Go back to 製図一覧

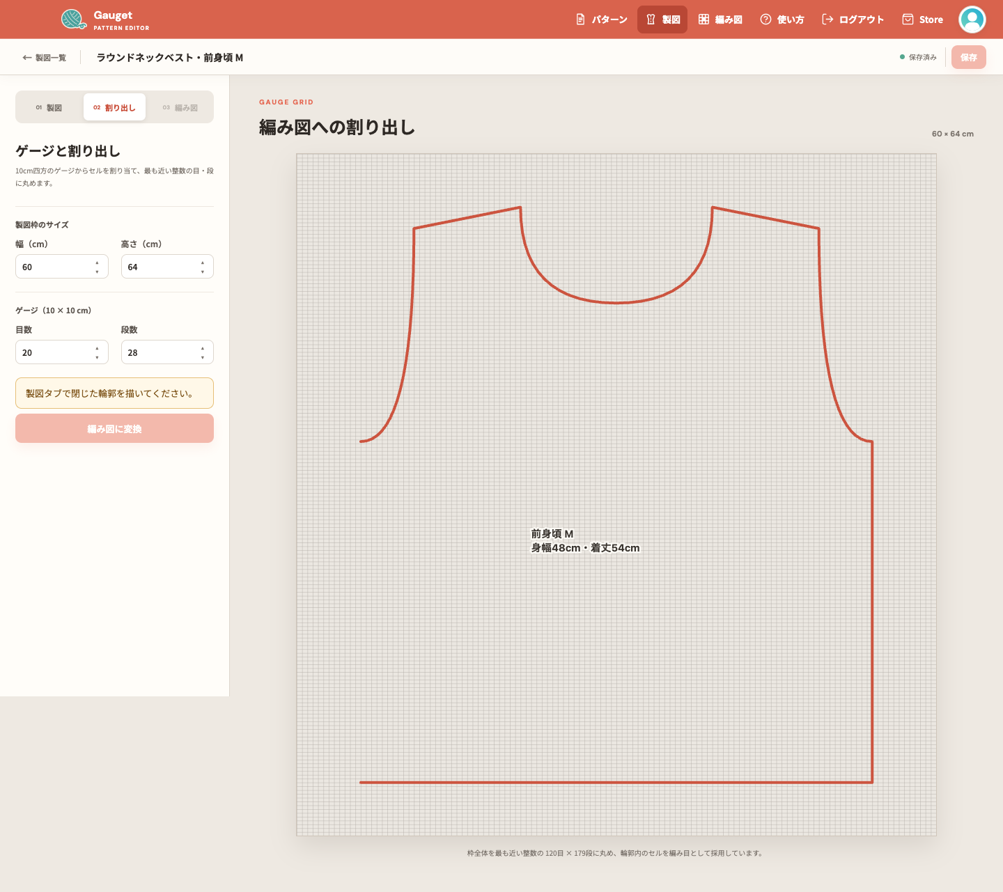coord(44,58)
